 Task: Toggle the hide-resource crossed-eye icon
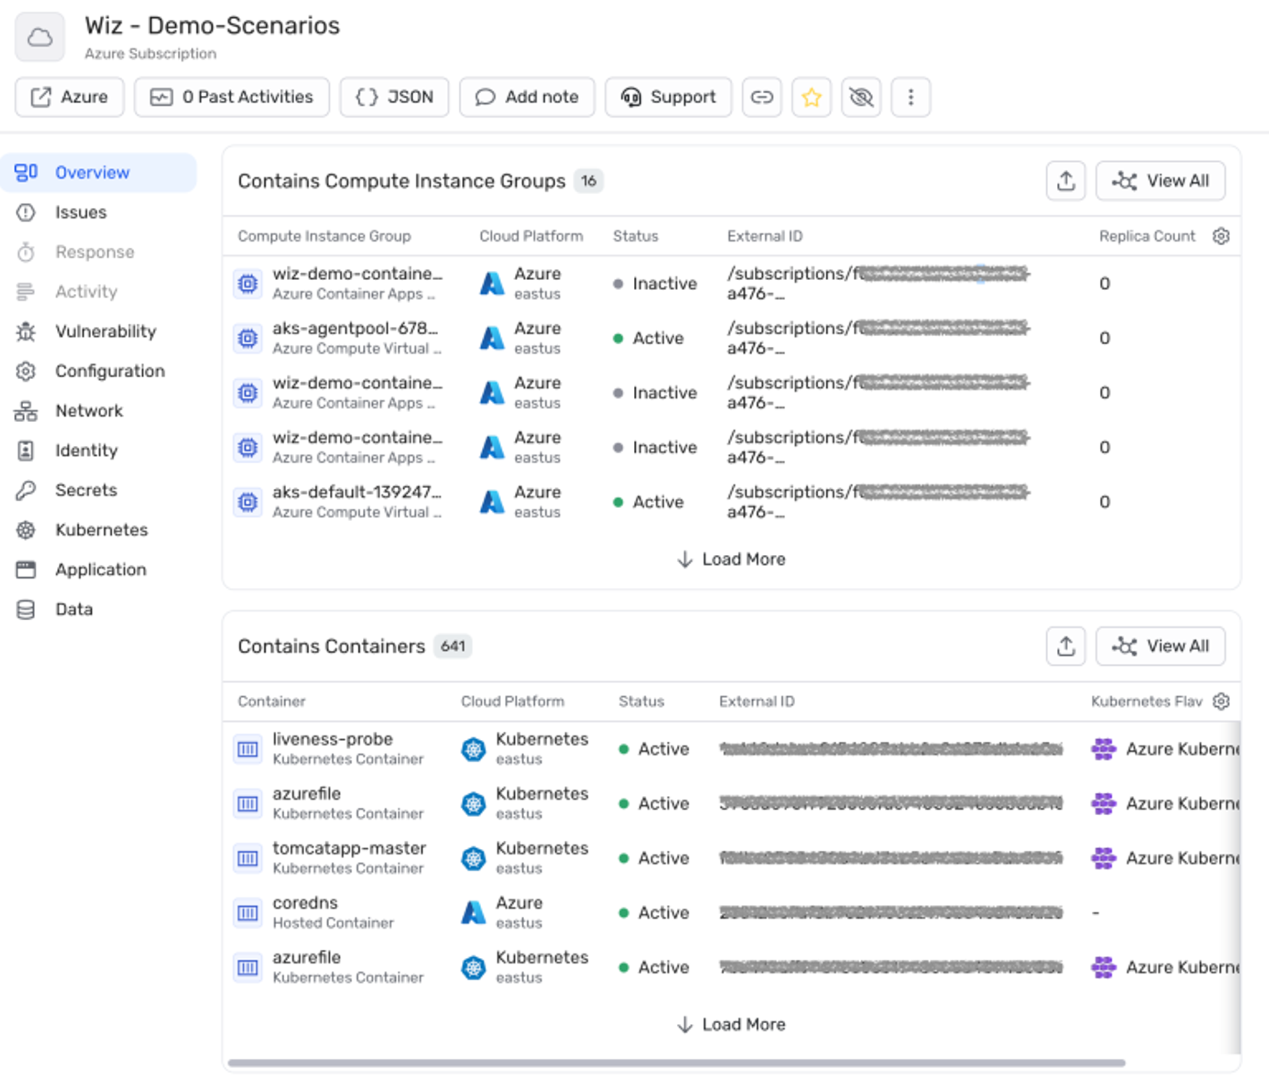(x=861, y=97)
